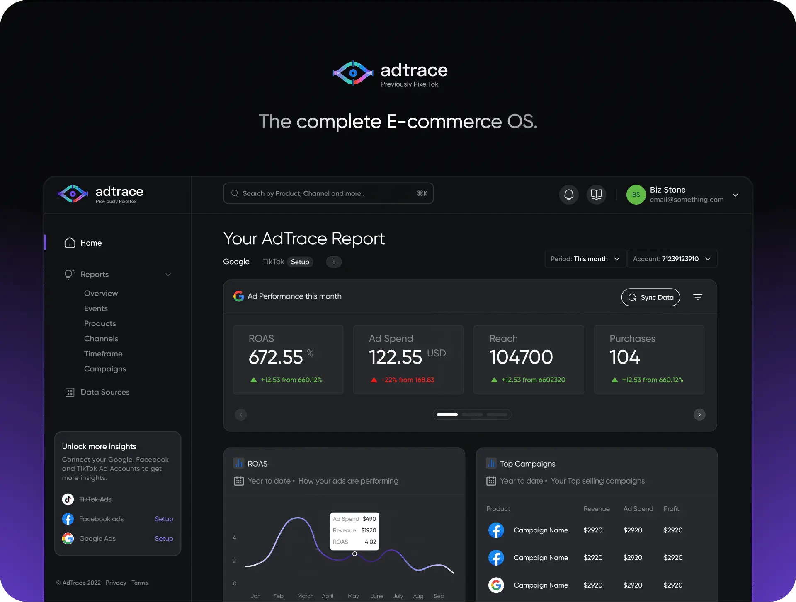This screenshot has width=796, height=602.
Task: Open the Account: 71239123910 dropdown
Action: tap(672, 259)
